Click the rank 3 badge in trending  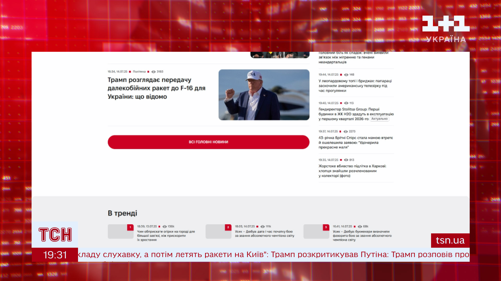(326, 227)
